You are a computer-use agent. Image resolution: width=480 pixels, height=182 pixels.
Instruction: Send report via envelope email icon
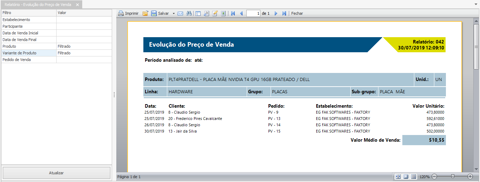pyautogui.click(x=180, y=13)
